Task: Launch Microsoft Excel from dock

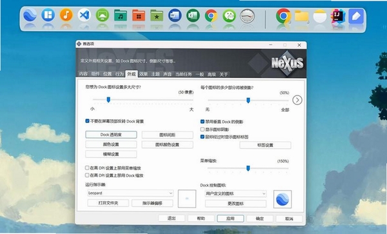Action: pos(193,15)
